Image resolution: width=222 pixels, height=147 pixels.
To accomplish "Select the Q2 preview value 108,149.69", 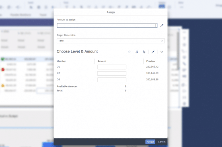I will [x=152, y=73].
